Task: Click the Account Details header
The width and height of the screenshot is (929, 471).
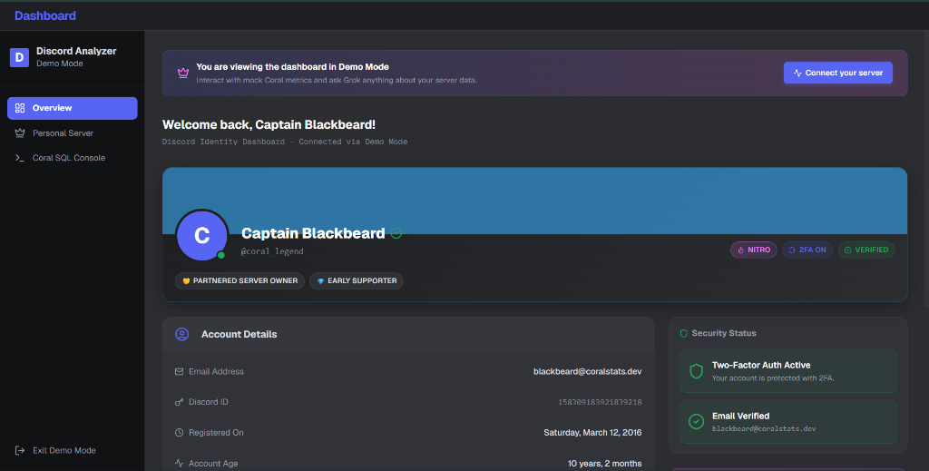Action: coord(239,334)
